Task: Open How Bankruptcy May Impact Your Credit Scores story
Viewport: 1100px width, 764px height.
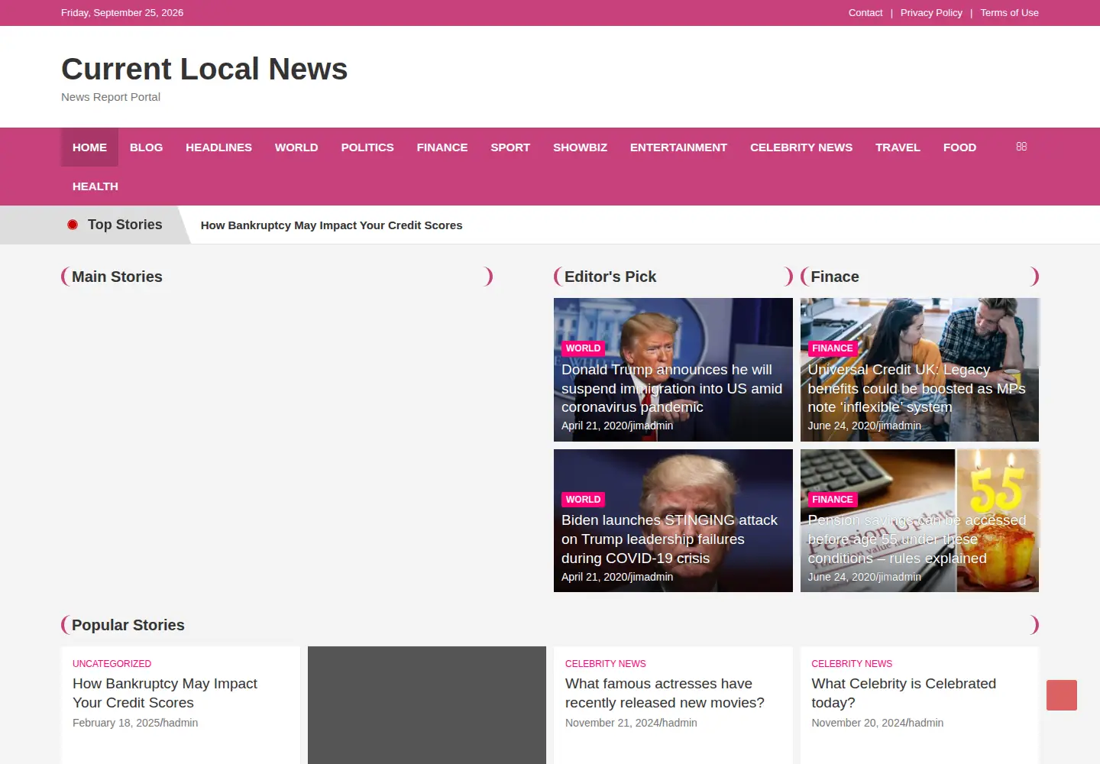Action: click(165, 693)
